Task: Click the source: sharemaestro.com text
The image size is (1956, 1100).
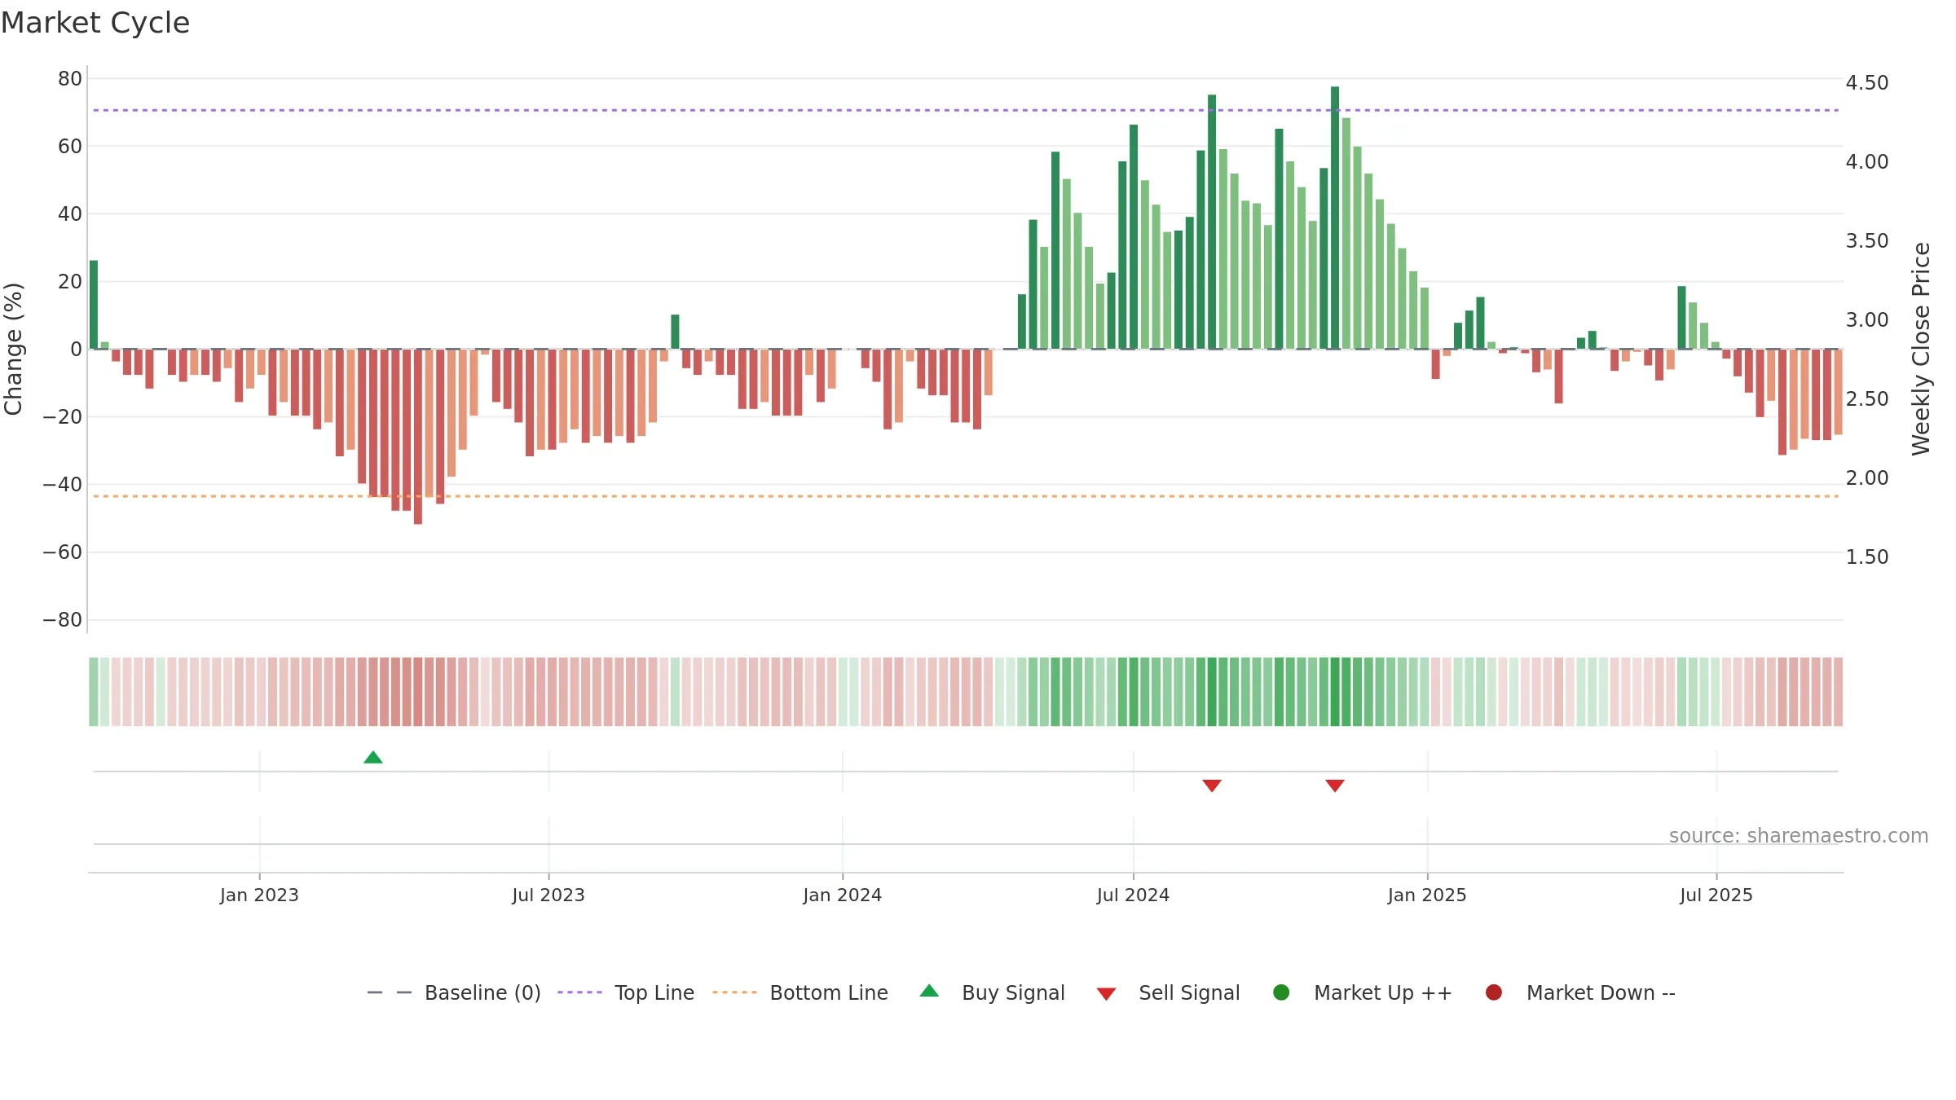Action: (x=1799, y=835)
